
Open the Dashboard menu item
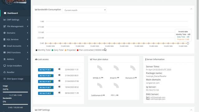pos(15,13)
